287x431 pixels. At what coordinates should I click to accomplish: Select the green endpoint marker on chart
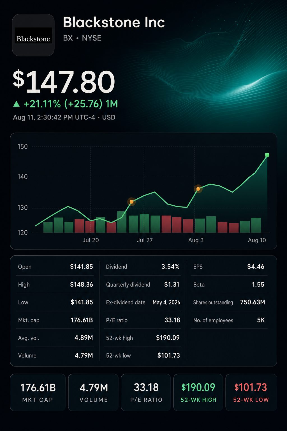point(267,155)
